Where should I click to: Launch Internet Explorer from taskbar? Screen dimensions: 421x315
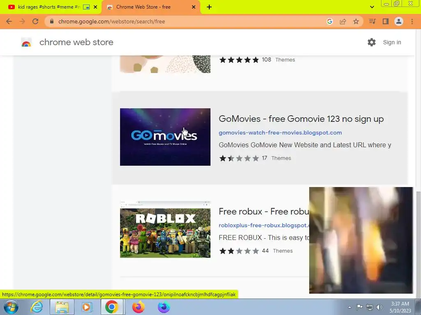(x=37, y=307)
